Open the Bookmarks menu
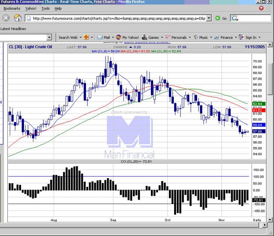 click(12, 8)
